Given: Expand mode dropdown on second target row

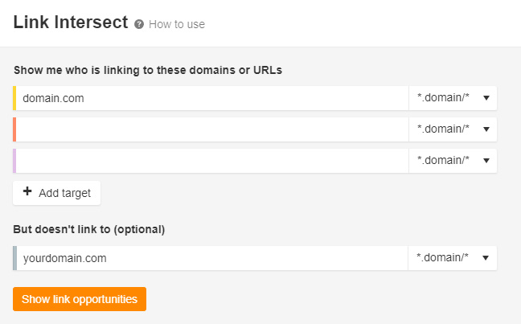Looking at the screenshot, I should (x=453, y=129).
